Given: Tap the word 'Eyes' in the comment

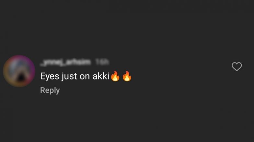Looking at the screenshot, I should 50,76.
